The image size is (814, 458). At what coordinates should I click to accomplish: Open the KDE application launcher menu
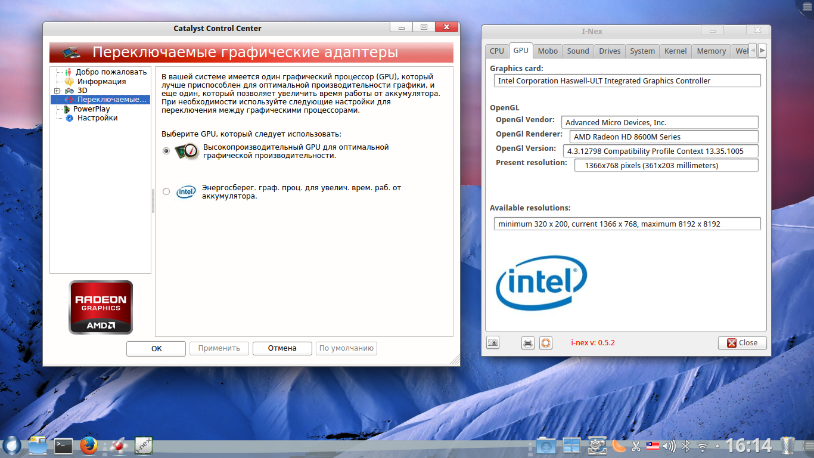click(x=11, y=445)
